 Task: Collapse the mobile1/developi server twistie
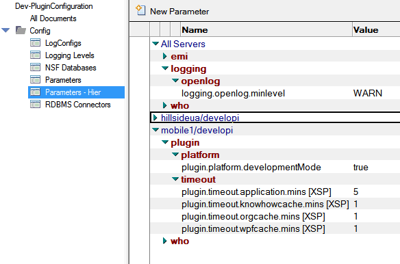click(155, 130)
